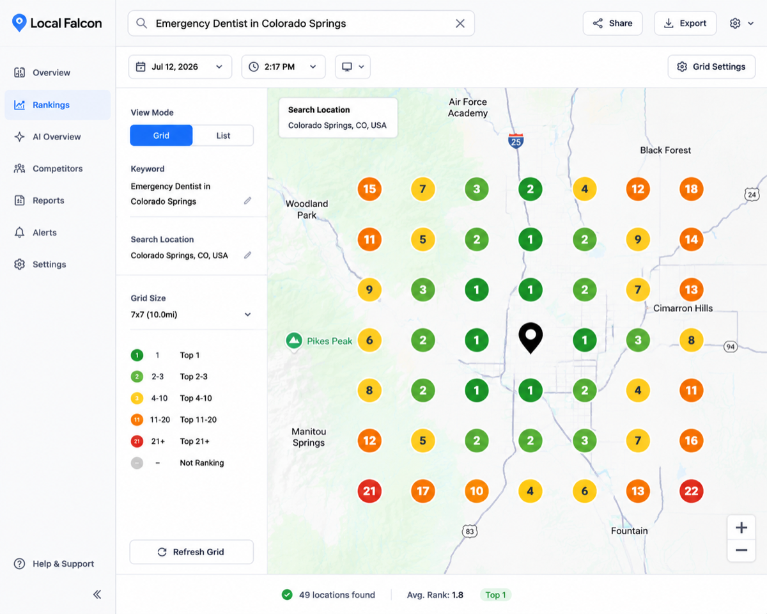Switch view mode to Grid

(161, 136)
